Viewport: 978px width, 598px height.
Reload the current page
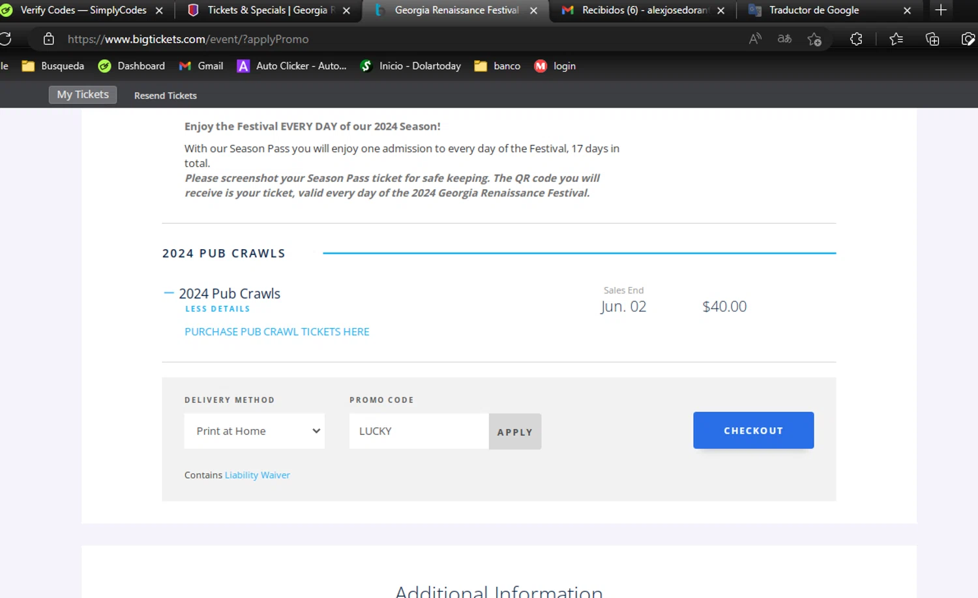pos(5,39)
